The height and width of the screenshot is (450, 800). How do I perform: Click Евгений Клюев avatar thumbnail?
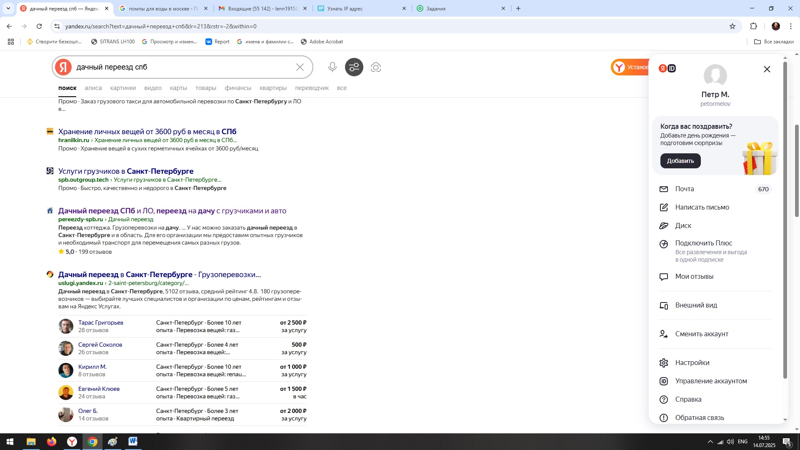pos(66,392)
